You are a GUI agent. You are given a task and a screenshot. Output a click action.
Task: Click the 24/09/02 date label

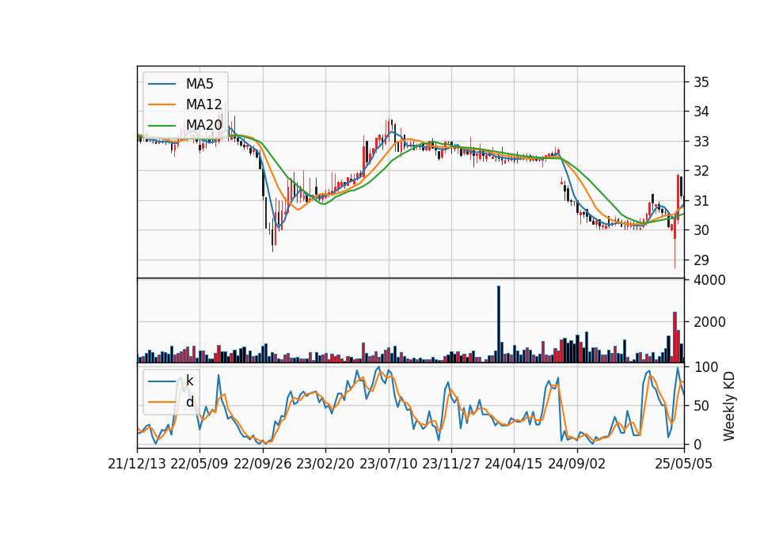[577, 464]
